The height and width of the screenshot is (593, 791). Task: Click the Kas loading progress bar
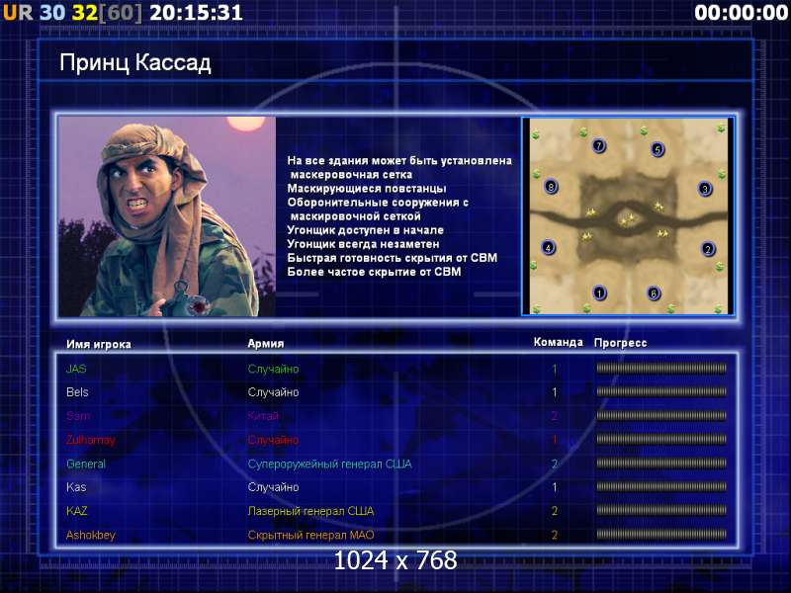coord(661,487)
